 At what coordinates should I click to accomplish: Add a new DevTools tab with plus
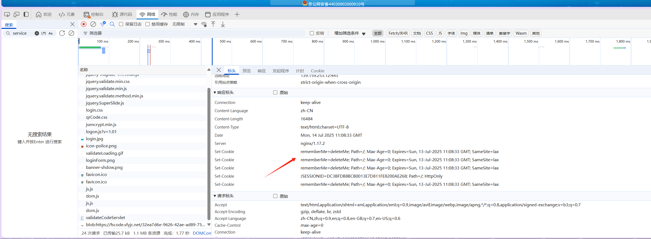tap(237, 14)
